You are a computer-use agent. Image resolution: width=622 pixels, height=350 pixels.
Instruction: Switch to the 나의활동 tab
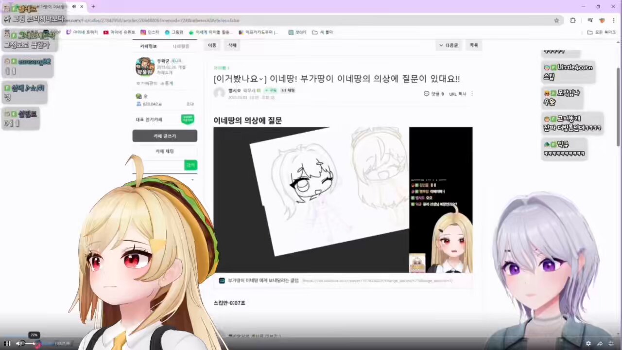point(181,46)
